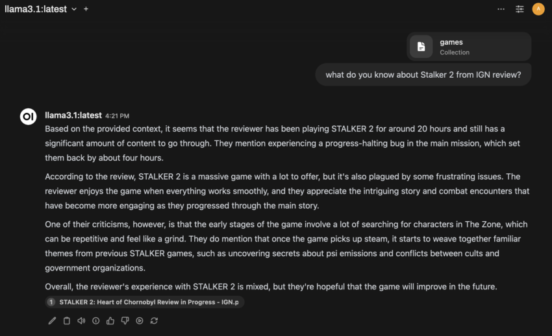Mark response with thumbs down
This screenshot has height=336, width=552.
point(125,320)
